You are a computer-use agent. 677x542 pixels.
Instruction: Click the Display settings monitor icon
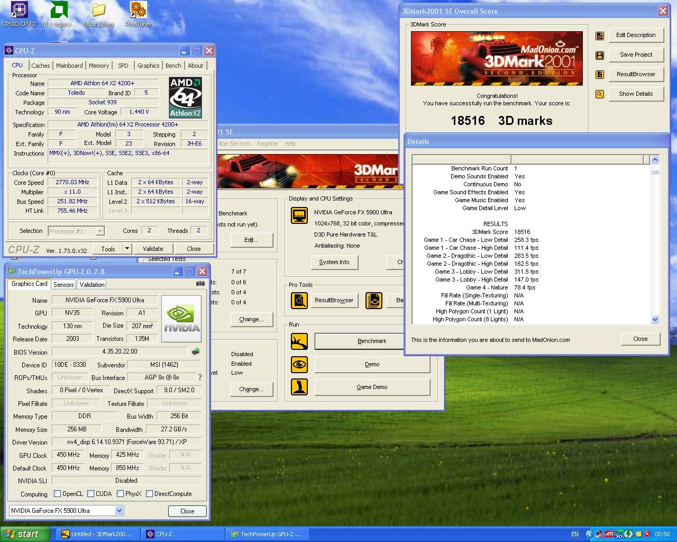299,215
